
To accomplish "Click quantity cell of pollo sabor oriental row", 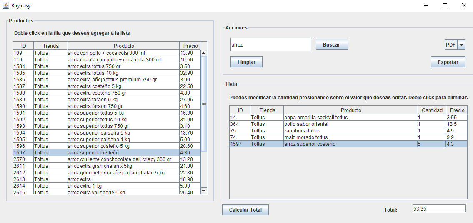I will [432, 124].
